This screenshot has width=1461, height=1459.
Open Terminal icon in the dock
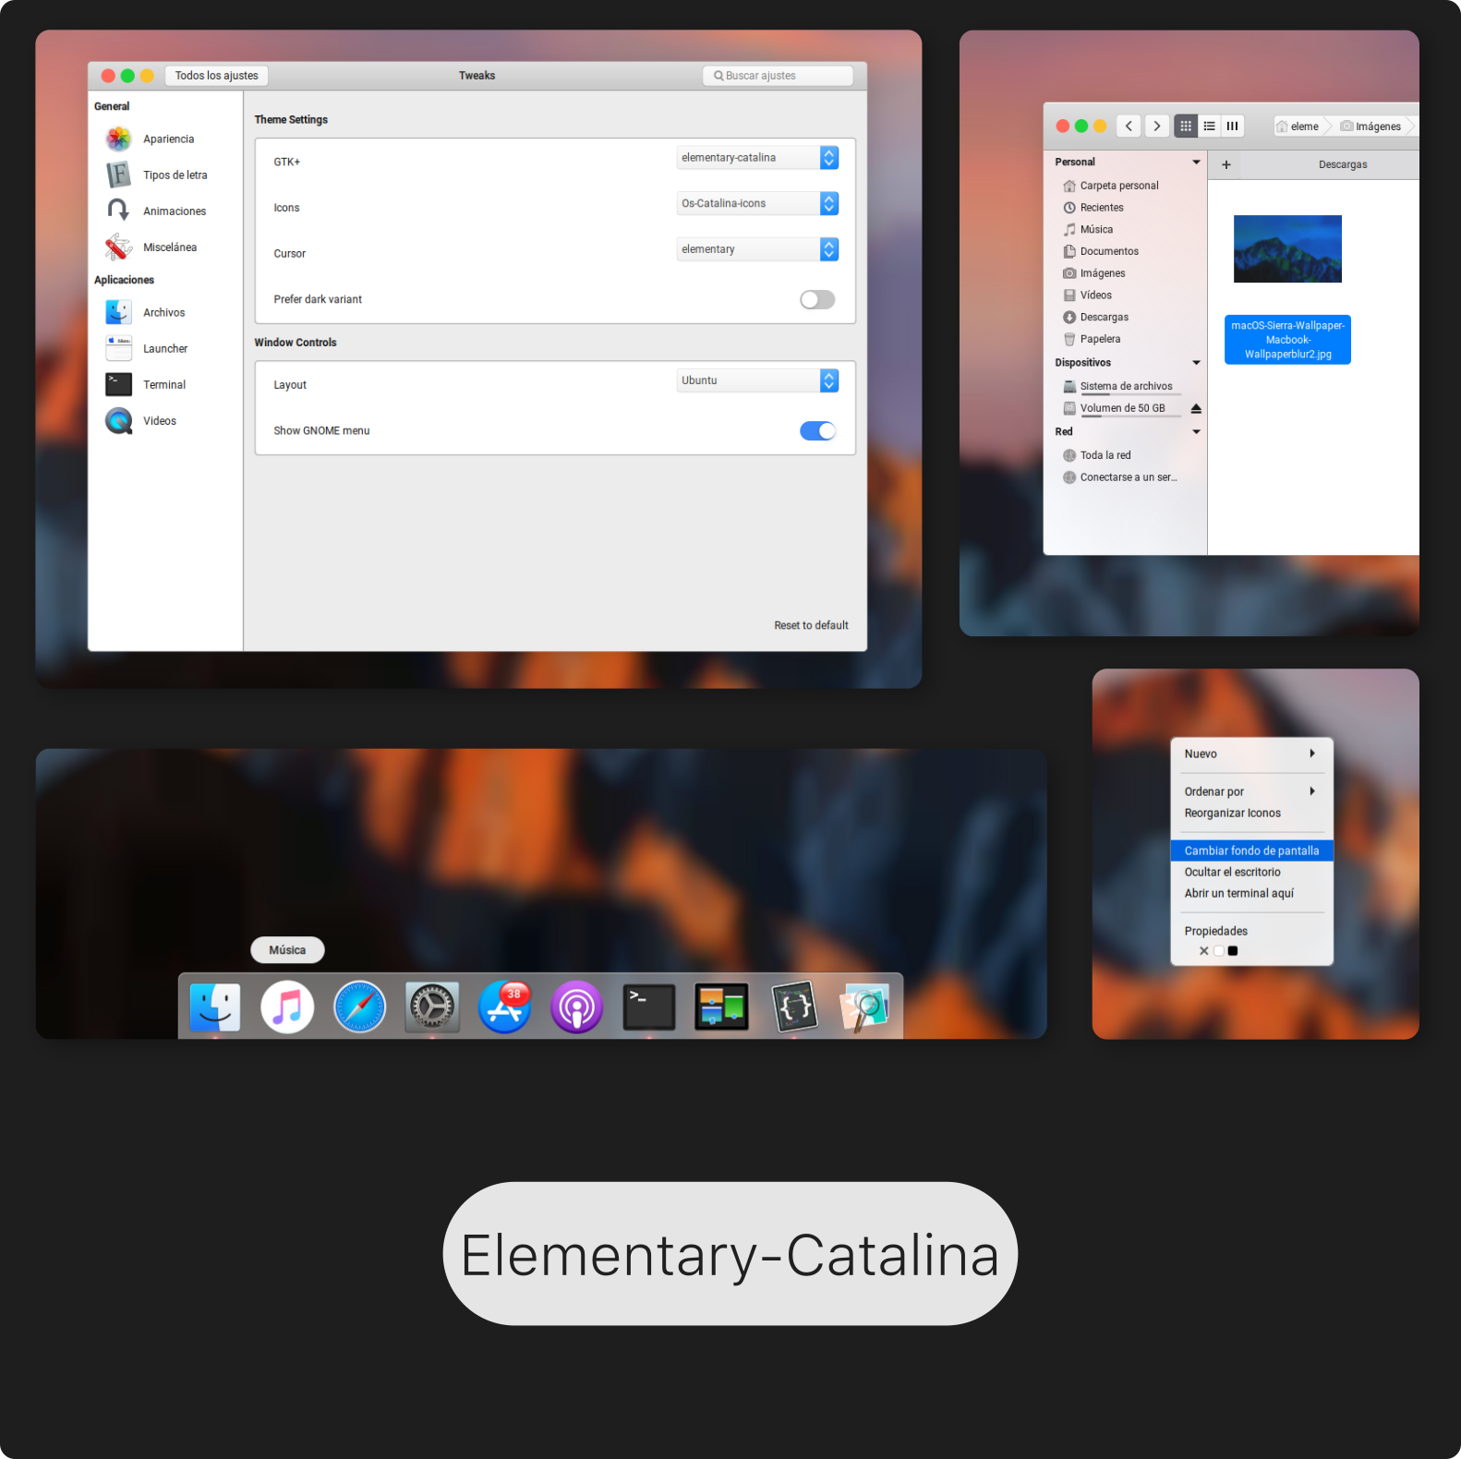tap(649, 1007)
